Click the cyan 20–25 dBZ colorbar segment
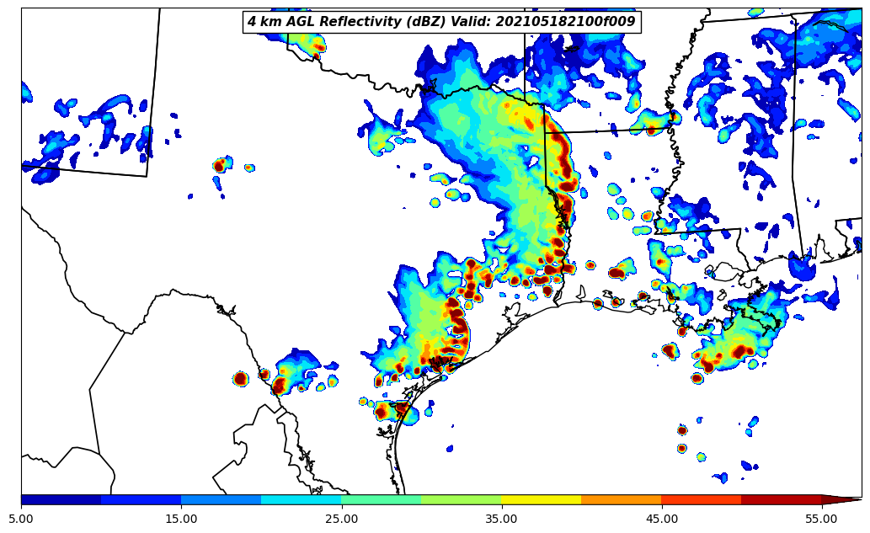This screenshot has width=870, height=533. click(x=301, y=499)
